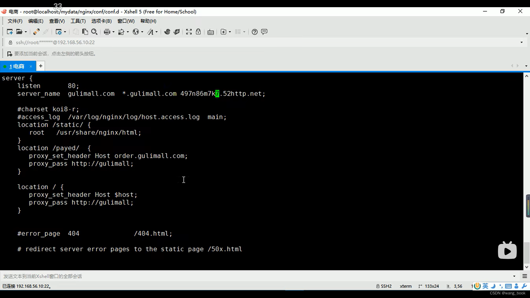Viewport: 530px width, 298px height.
Task: Toggle the moon half-width mode icon
Action: click(493, 286)
